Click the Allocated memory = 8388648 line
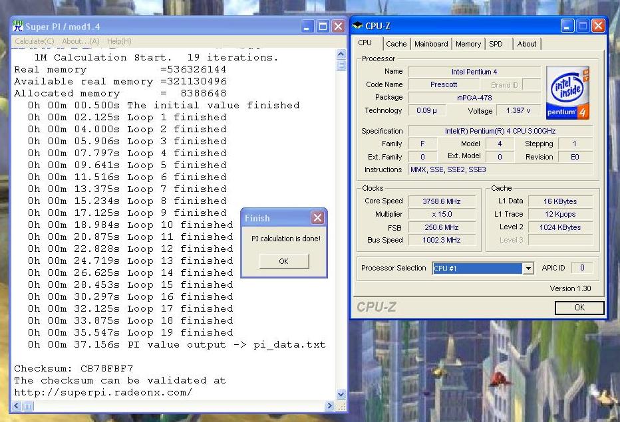 coord(120,94)
